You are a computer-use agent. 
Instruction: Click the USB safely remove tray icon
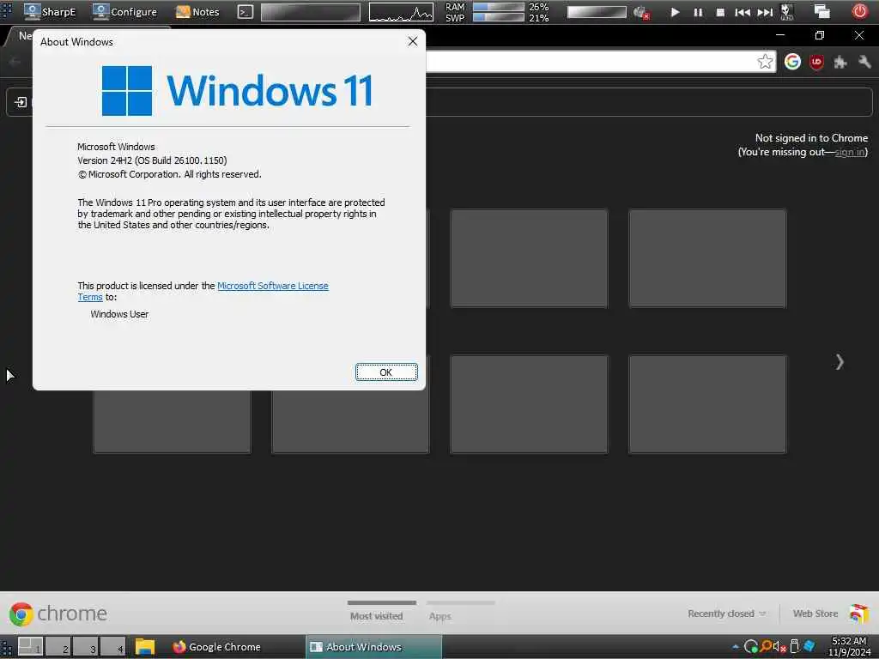point(794,647)
